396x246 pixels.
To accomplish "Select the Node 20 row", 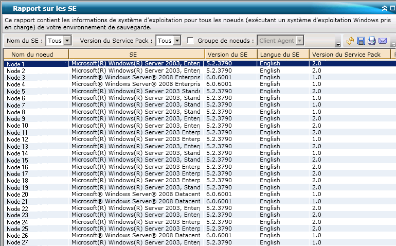I will coord(200,194).
